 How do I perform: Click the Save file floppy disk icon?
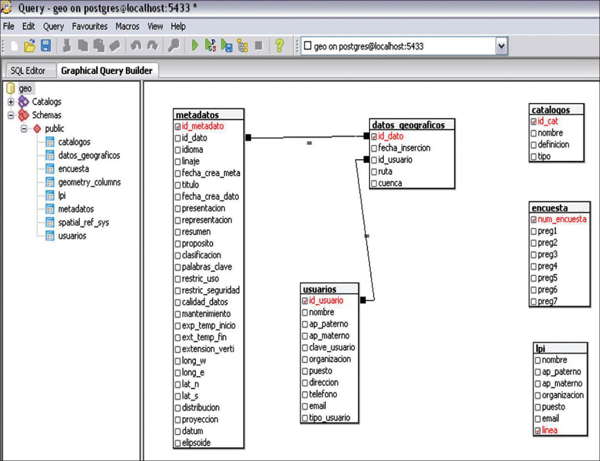pyautogui.click(x=46, y=46)
